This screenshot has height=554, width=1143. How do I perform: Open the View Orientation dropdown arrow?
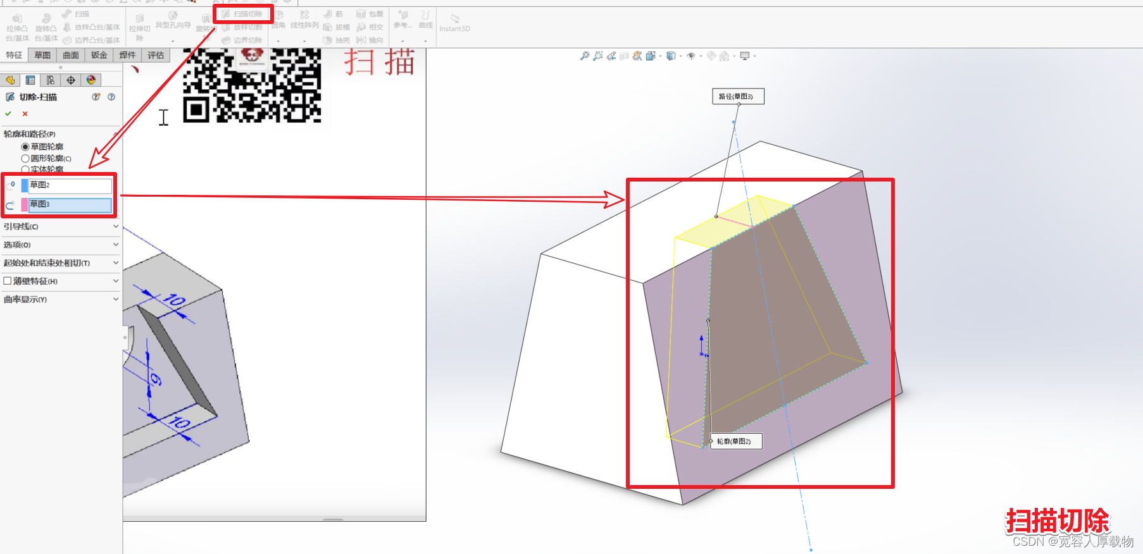[660, 56]
